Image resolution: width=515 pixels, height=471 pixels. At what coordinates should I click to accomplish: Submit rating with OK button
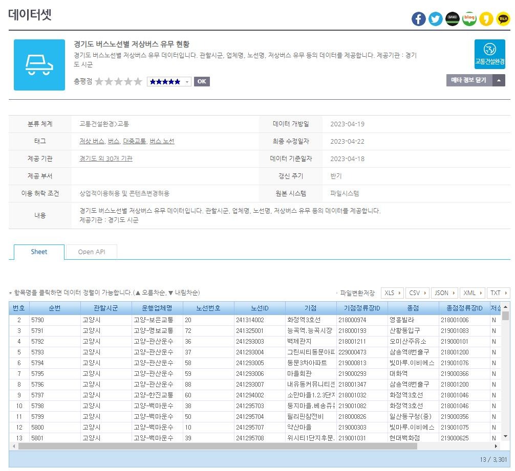point(202,82)
